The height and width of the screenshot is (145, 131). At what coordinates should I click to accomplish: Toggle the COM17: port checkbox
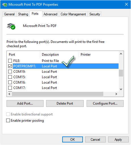click(10, 88)
